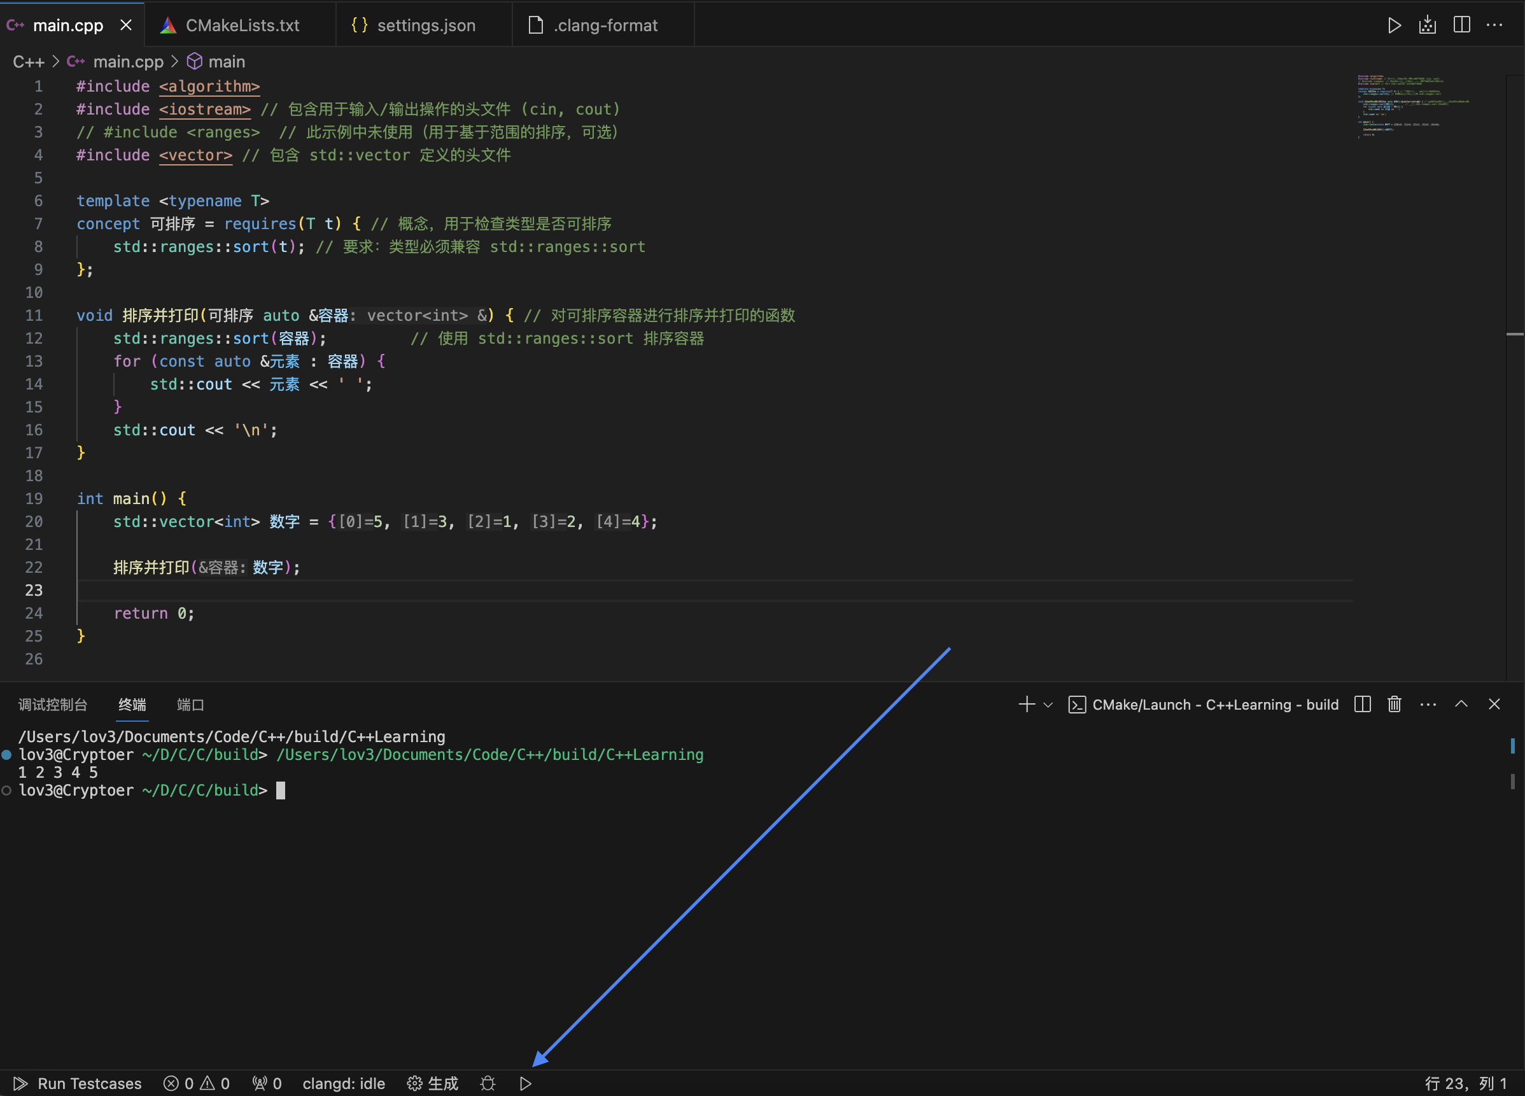The width and height of the screenshot is (1525, 1096).
Task: Split the editor to the right
Action: (x=1461, y=25)
